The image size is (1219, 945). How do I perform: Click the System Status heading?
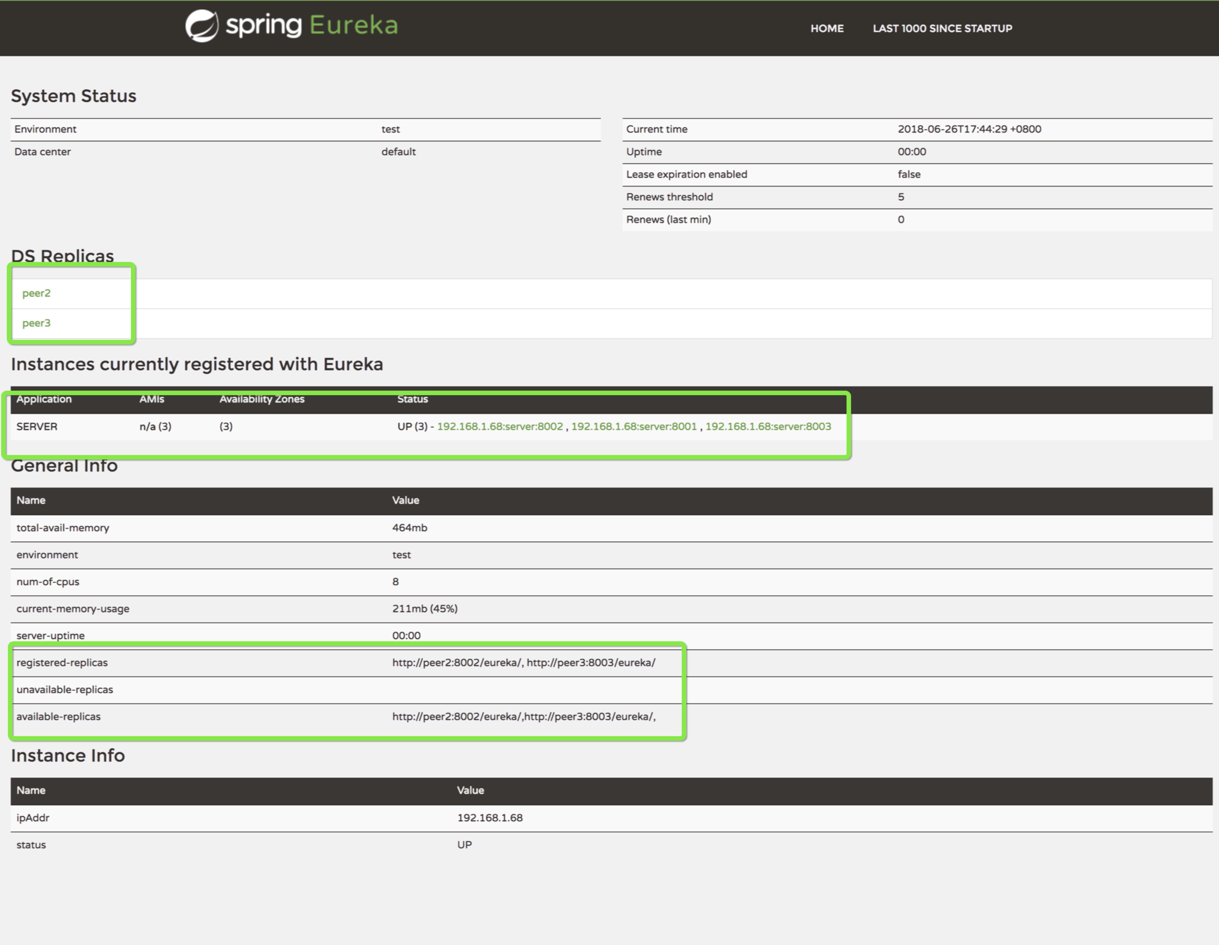coord(74,96)
